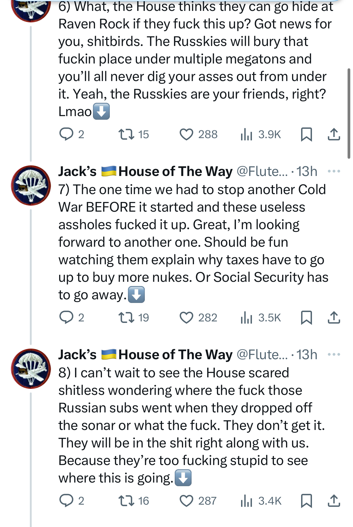Open author name link on tweet 8
Screen dimensions: 353x527
pyautogui.click(x=145, y=355)
